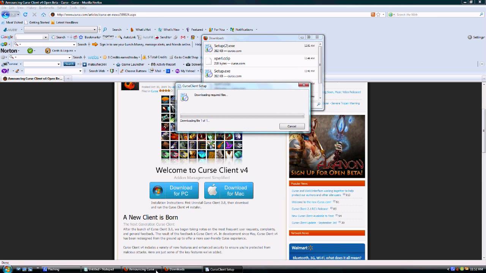
Task: Expand Google toolbar search box dropdown
Action: tap(46, 37)
